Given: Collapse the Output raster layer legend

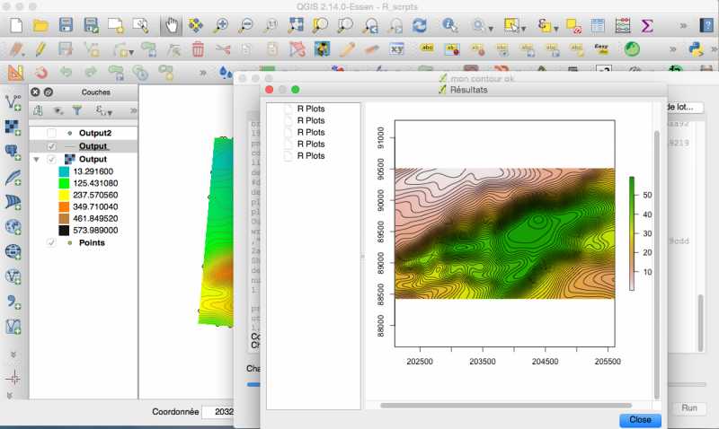Looking at the screenshot, I should [37, 159].
